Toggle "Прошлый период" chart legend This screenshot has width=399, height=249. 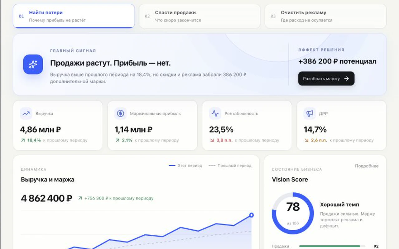230,166
